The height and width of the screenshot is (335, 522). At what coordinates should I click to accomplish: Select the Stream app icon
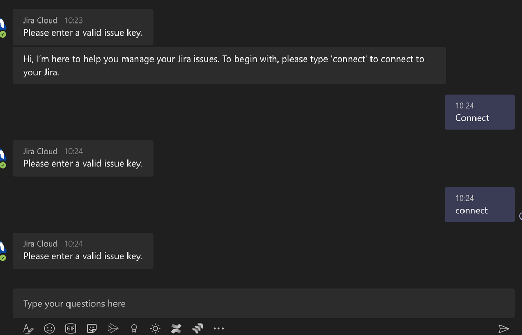click(113, 328)
